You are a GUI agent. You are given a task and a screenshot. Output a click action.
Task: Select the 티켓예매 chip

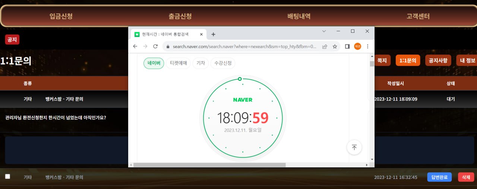[178, 63]
